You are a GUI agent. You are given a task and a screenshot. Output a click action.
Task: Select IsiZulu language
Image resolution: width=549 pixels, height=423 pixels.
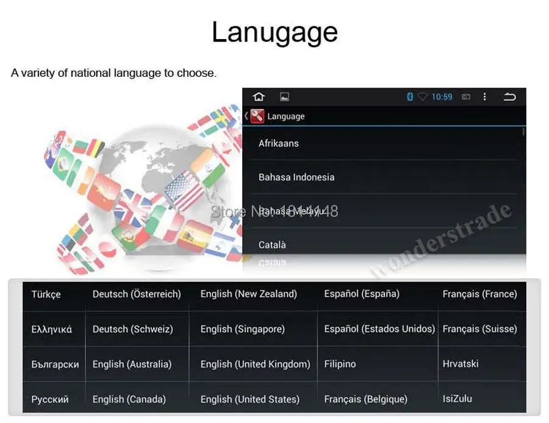click(x=457, y=399)
